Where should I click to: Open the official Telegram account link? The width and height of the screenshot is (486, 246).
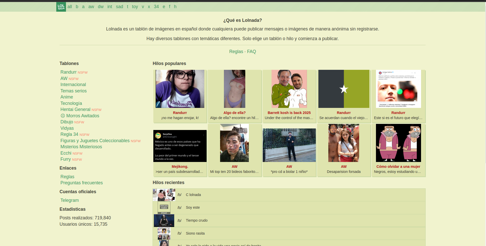click(70, 200)
